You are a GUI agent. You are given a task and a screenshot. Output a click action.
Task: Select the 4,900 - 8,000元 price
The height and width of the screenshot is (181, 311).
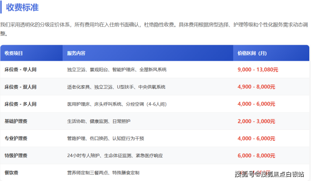pos(256,87)
